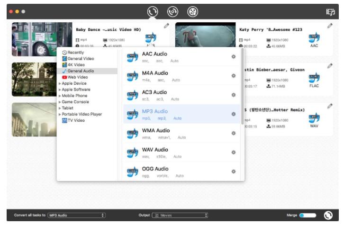Screen dimensions: 344x225
Task: Click the WAV Audio format icon in list
Action: (133, 153)
